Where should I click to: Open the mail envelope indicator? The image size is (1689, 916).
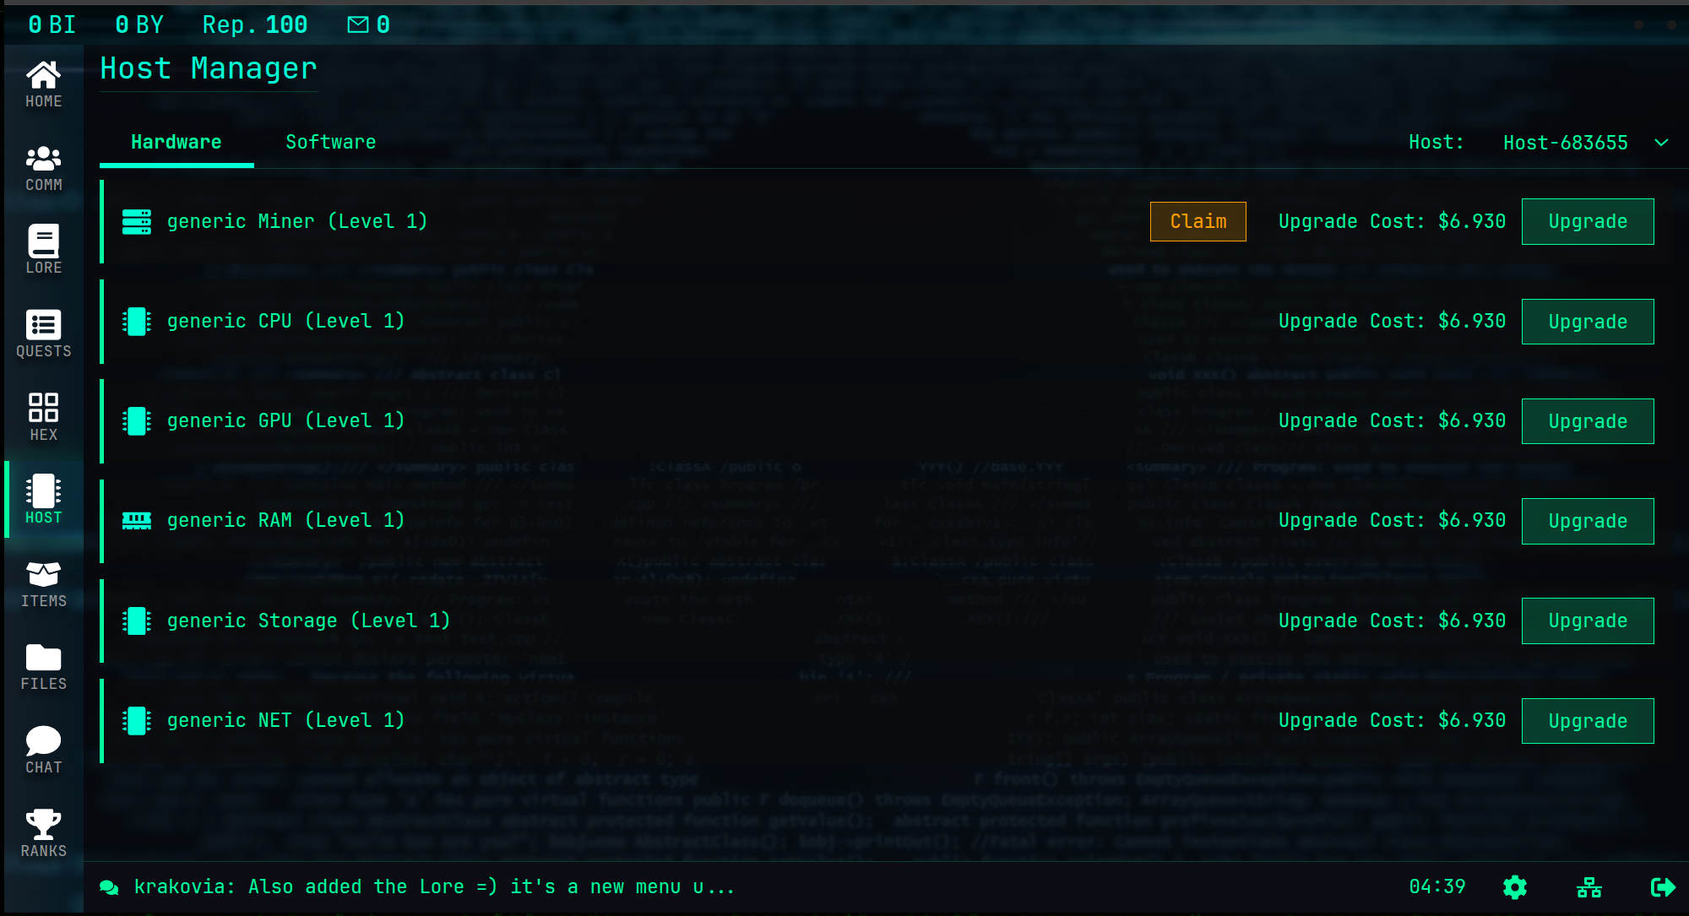point(358,24)
